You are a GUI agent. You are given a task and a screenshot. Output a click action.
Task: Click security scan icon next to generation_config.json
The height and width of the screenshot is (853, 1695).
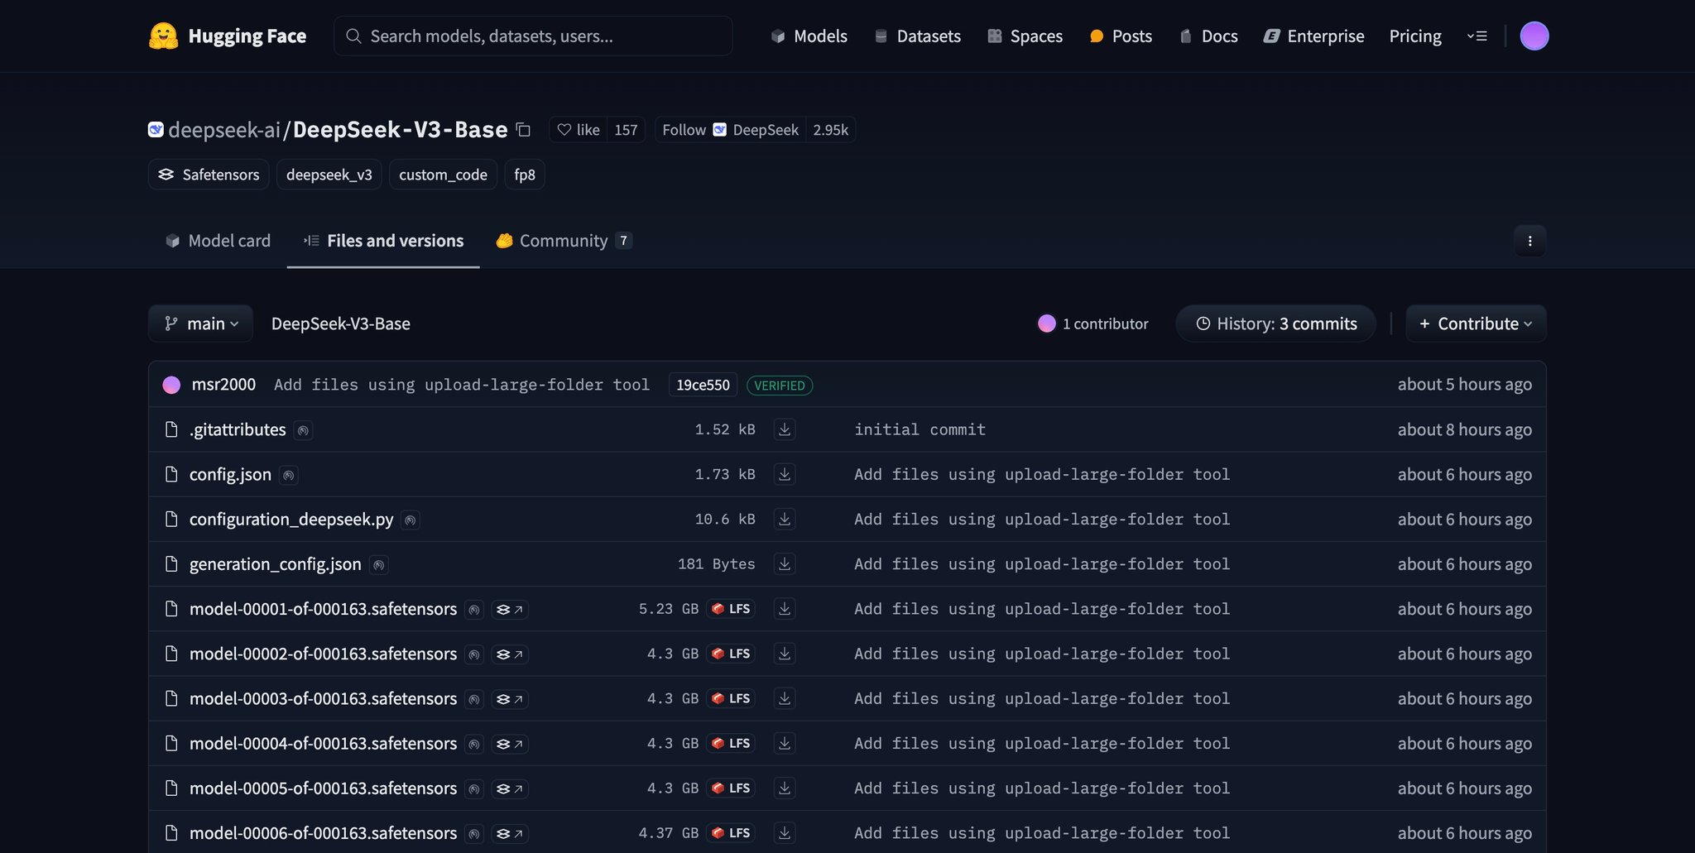click(378, 564)
